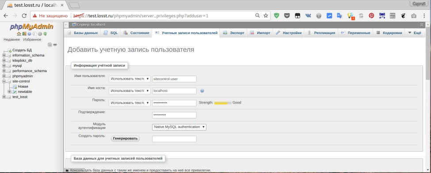Click the host field containing localhost
This screenshot has width=431, height=173.
(x=174, y=91)
